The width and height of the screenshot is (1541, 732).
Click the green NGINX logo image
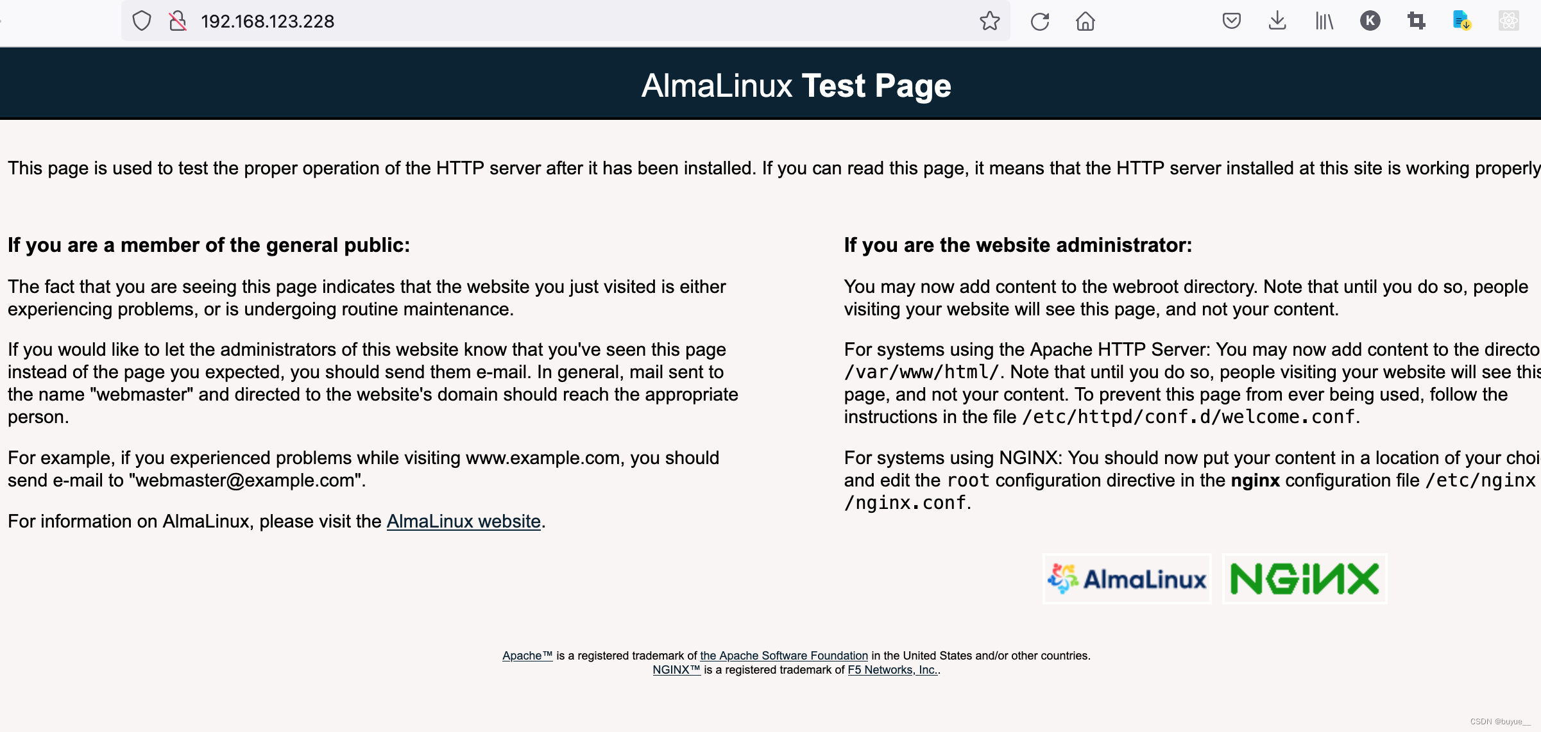tap(1304, 579)
